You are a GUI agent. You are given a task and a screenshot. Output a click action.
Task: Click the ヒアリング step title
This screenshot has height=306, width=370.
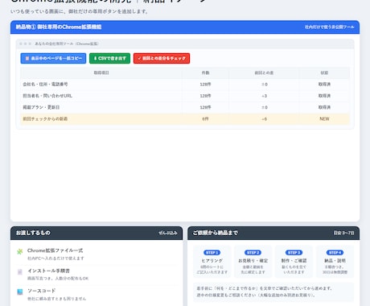pos(212,261)
